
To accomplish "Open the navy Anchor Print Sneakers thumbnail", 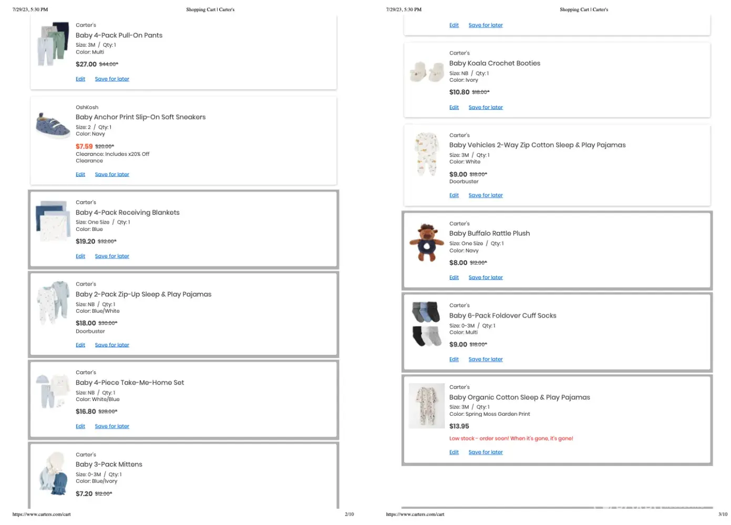I will pos(53,126).
